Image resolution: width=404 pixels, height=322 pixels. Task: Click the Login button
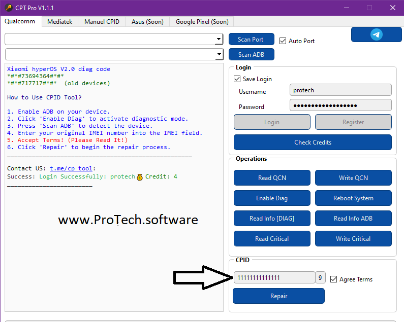click(272, 122)
